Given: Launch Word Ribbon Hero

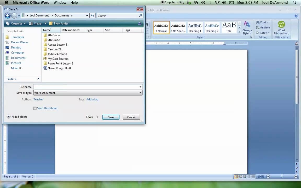Looking at the screenshot, I should tap(281, 28).
